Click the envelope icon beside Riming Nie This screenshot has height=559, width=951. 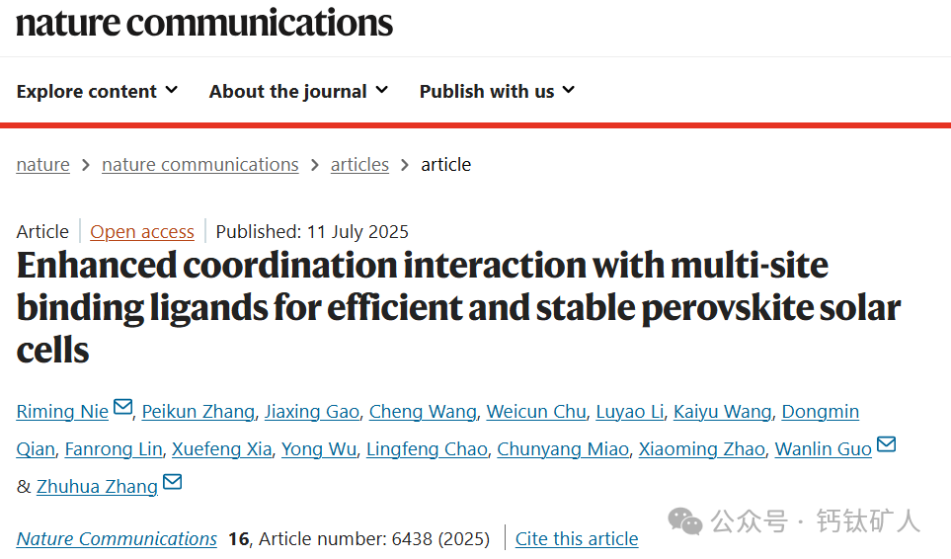[x=122, y=407]
